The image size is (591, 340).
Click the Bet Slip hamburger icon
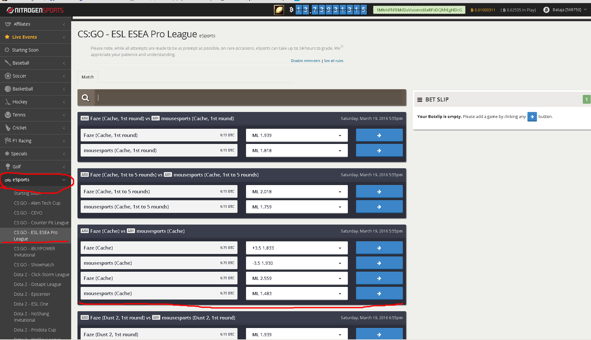point(420,100)
